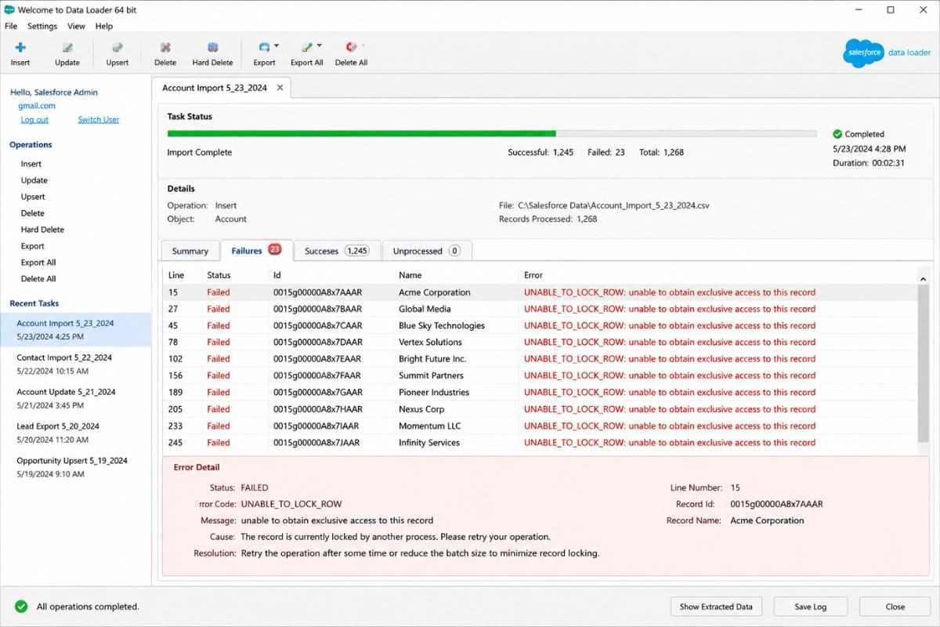This screenshot has height=627, width=940.
Task: Switch to the Unprocessed tab
Action: tap(427, 251)
